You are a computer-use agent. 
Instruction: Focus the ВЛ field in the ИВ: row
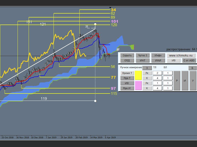point(168,83)
